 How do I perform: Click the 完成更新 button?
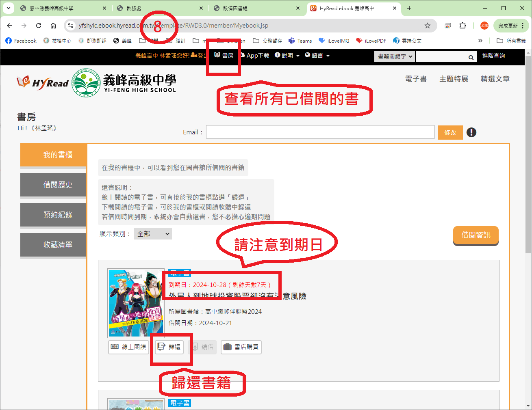tap(508, 26)
